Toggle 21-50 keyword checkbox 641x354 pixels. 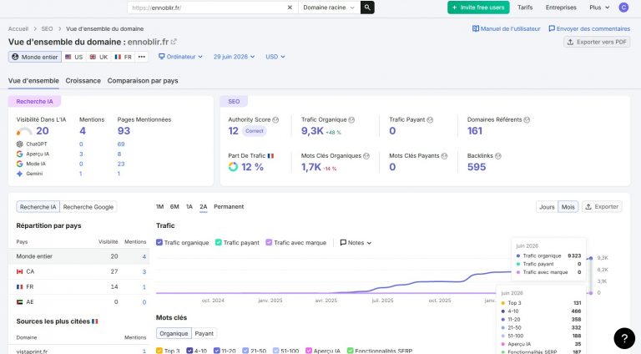point(245,351)
